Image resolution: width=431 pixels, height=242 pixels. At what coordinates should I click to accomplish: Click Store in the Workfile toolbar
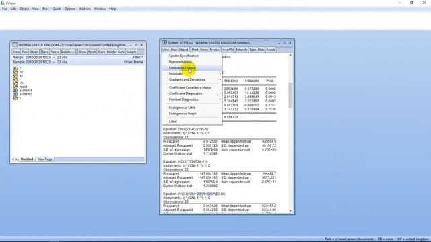coord(102,52)
